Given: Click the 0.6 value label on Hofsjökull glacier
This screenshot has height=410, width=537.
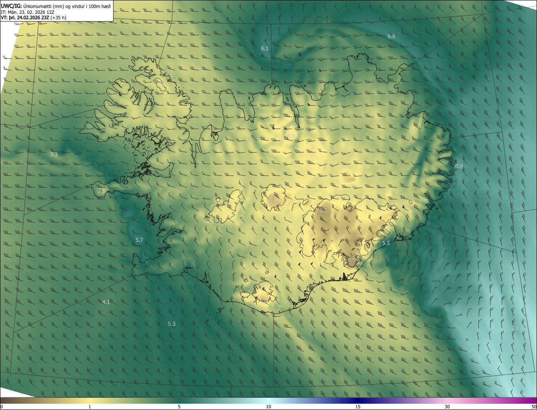Looking at the screenshot, I should 273,199.
